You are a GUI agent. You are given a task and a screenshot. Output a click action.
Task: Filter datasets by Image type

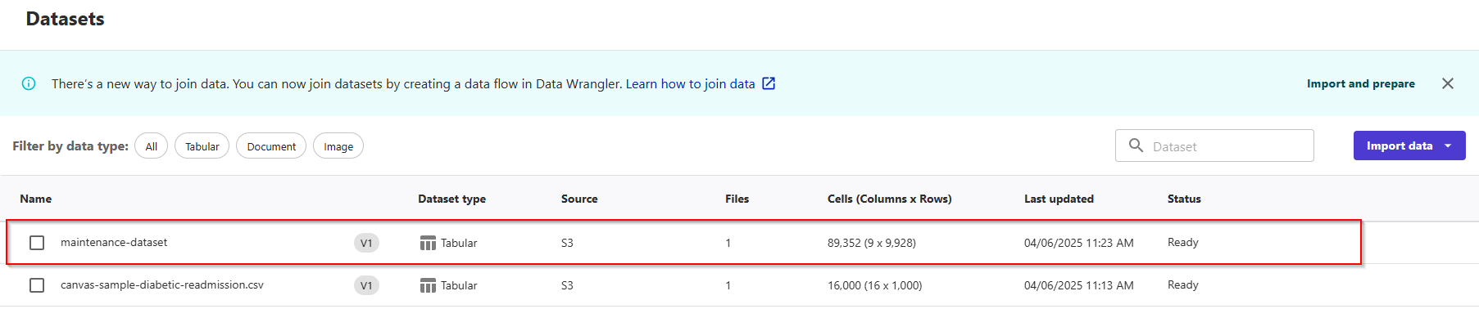(338, 146)
